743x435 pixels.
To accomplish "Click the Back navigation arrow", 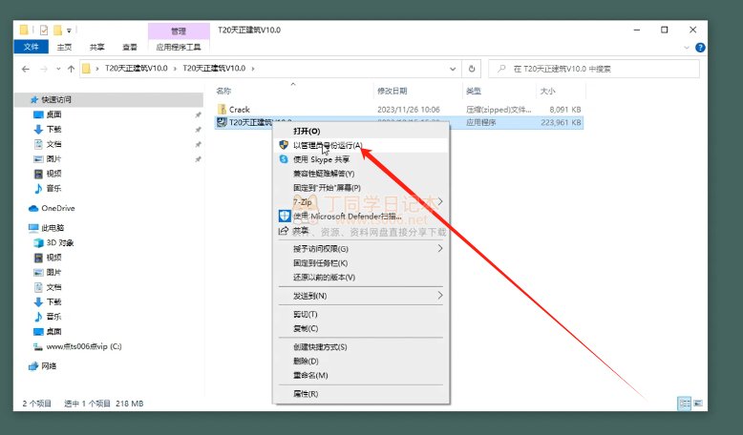I will point(26,69).
